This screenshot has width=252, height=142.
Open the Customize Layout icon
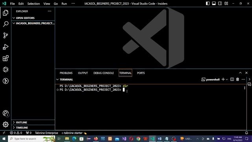coord(226,4)
